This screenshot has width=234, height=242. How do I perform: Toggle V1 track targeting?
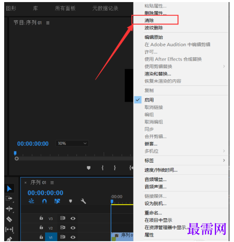51,237
